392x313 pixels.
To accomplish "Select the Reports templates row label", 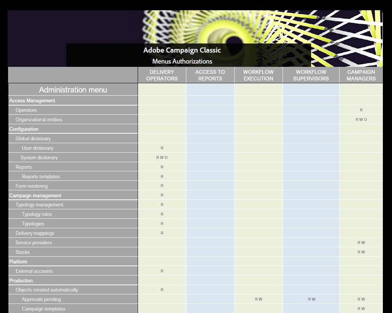I will 41,176.
